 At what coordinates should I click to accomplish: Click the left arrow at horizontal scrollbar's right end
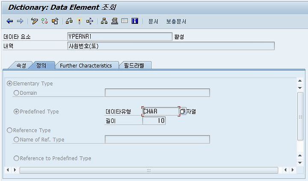pyautogui.click(x=285, y=170)
